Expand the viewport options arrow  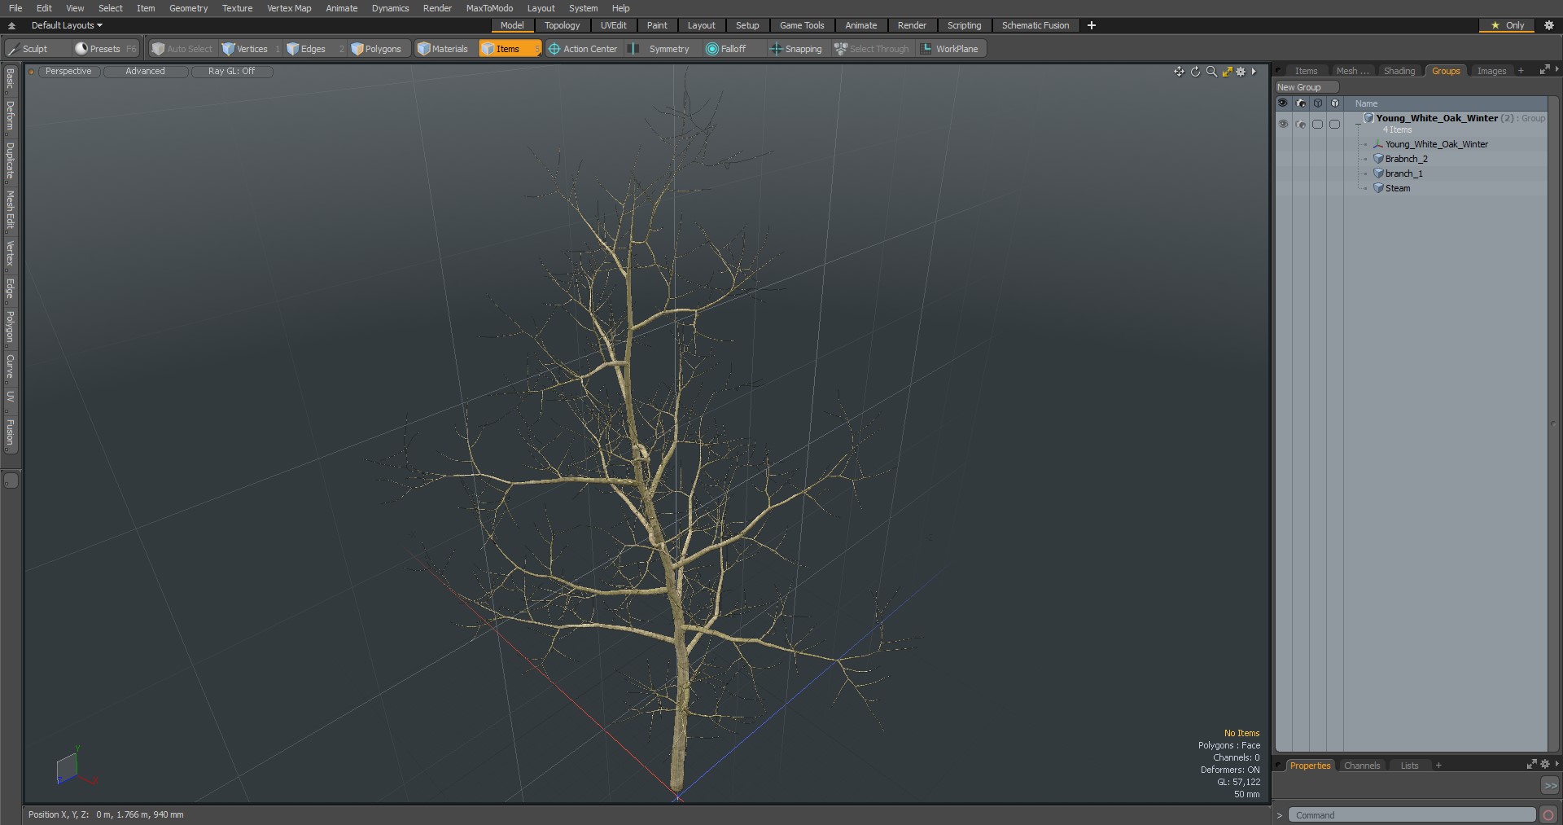(x=1254, y=72)
